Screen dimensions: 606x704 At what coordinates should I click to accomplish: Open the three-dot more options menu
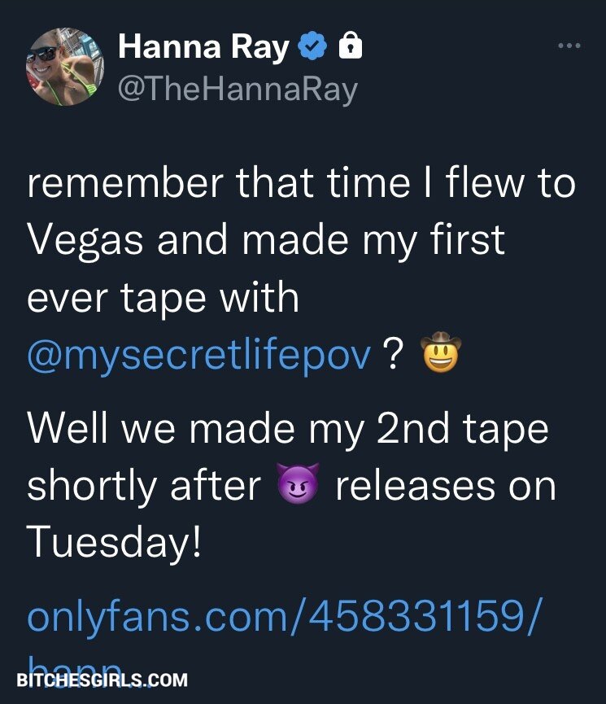coord(569,46)
